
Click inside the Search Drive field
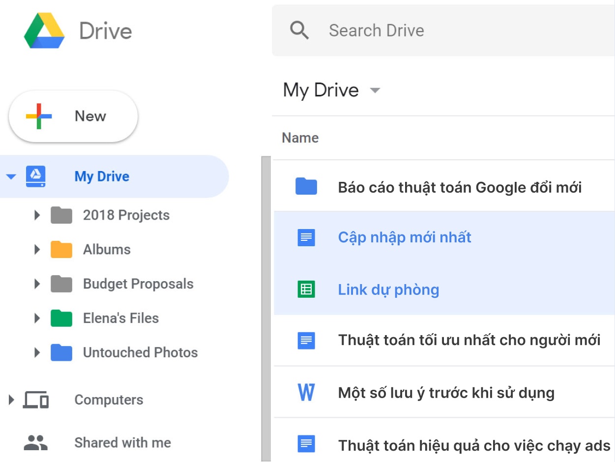(x=442, y=30)
